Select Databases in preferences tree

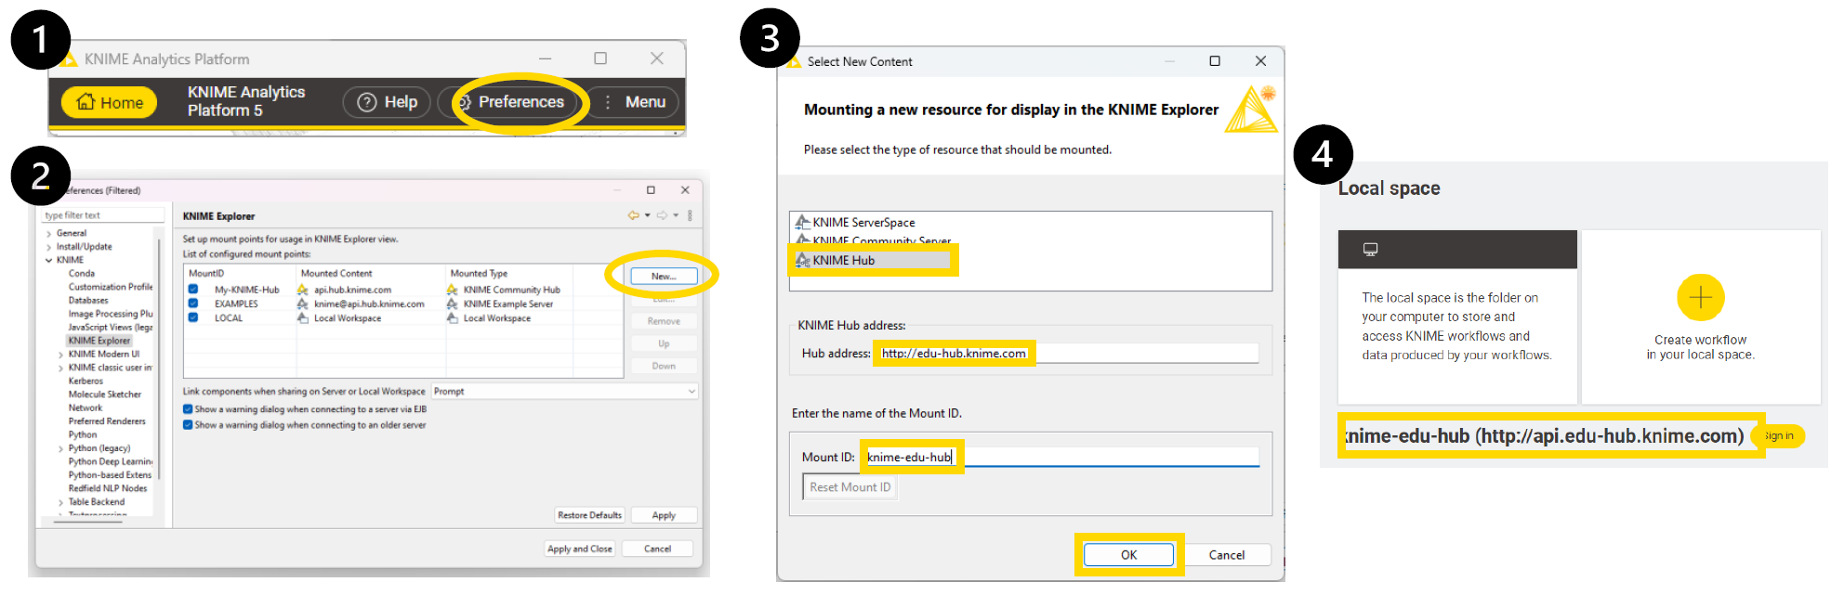(88, 301)
